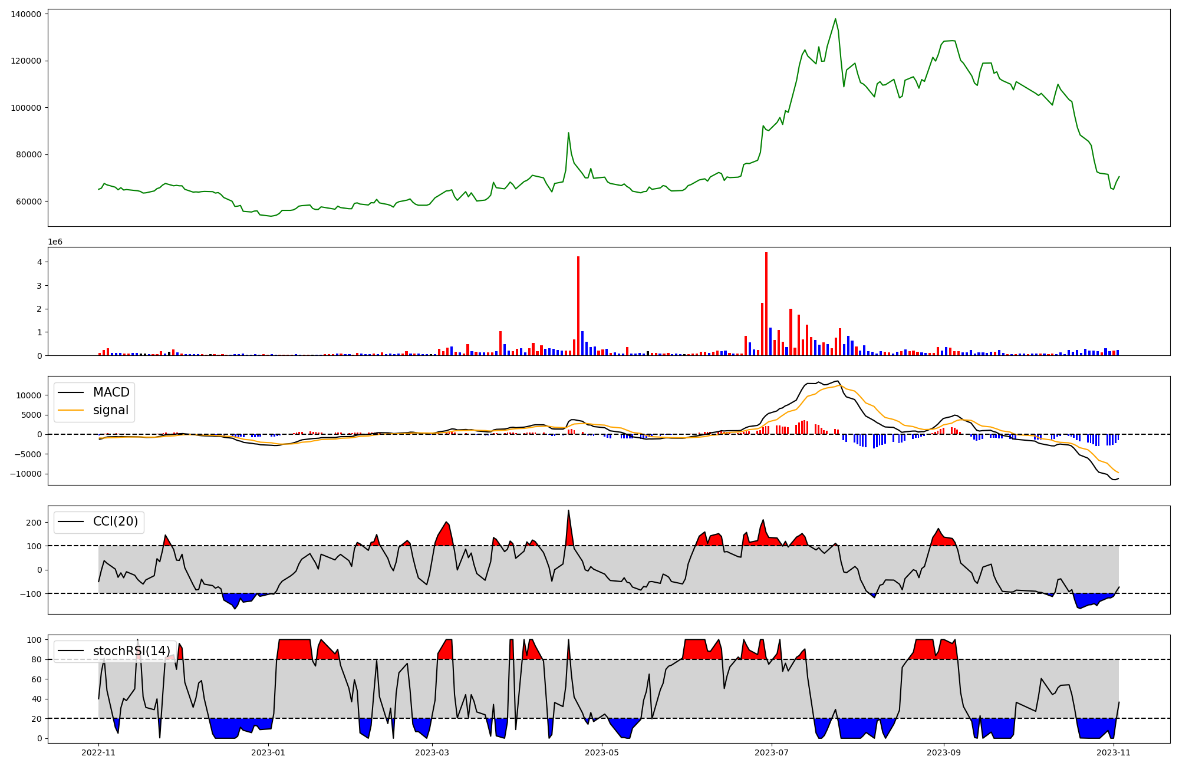Click the tallest red volume bar near 2023-07
The width and height of the screenshot is (1179, 766).
point(766,303)
